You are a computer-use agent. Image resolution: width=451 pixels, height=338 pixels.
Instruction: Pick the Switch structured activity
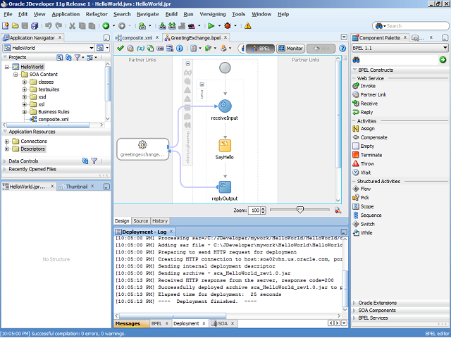(366, 224)
